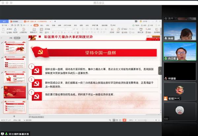Open the Design ribbon tab

tap(48, 25)
